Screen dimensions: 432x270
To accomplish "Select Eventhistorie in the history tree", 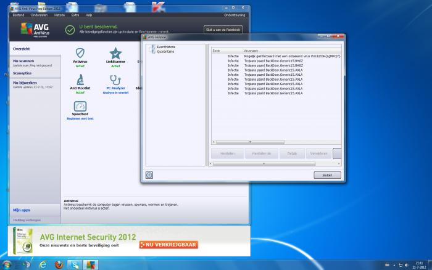I will [x=166, y=47].
